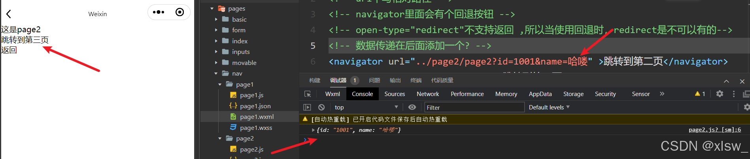Expand the basic folder
750x159 pixels.
point(216,19)
